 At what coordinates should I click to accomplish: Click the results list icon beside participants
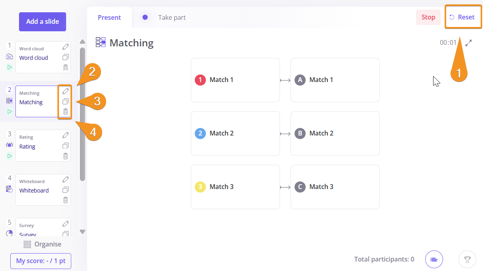click(x=434, y=260)
